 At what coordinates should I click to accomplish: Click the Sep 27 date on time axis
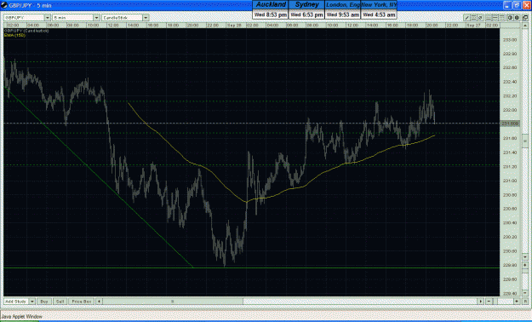474,26
